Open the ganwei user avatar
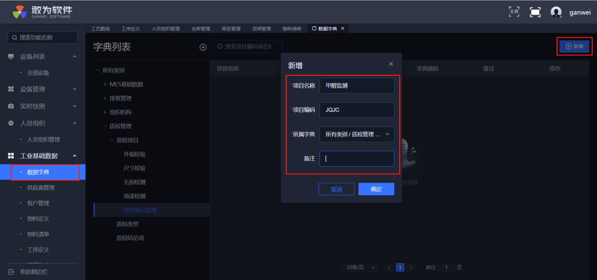597x280 pixels. pyautogui.click(x=556, y=12)
